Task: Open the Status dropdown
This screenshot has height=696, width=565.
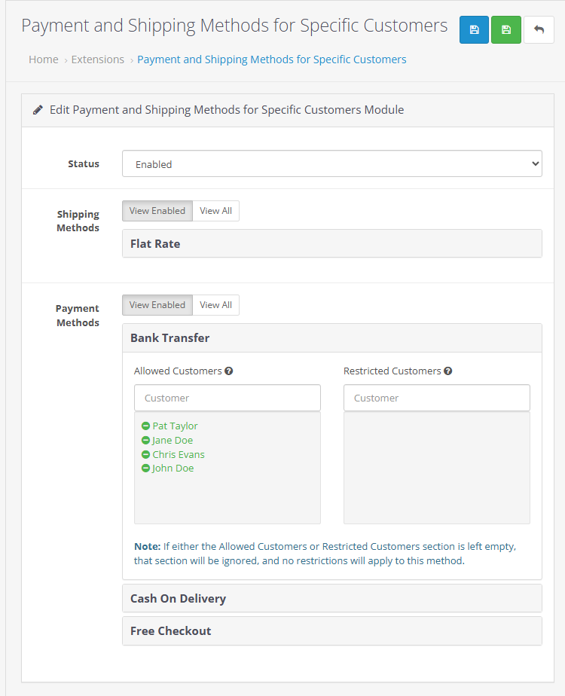Action: click(x=331, y=163)
